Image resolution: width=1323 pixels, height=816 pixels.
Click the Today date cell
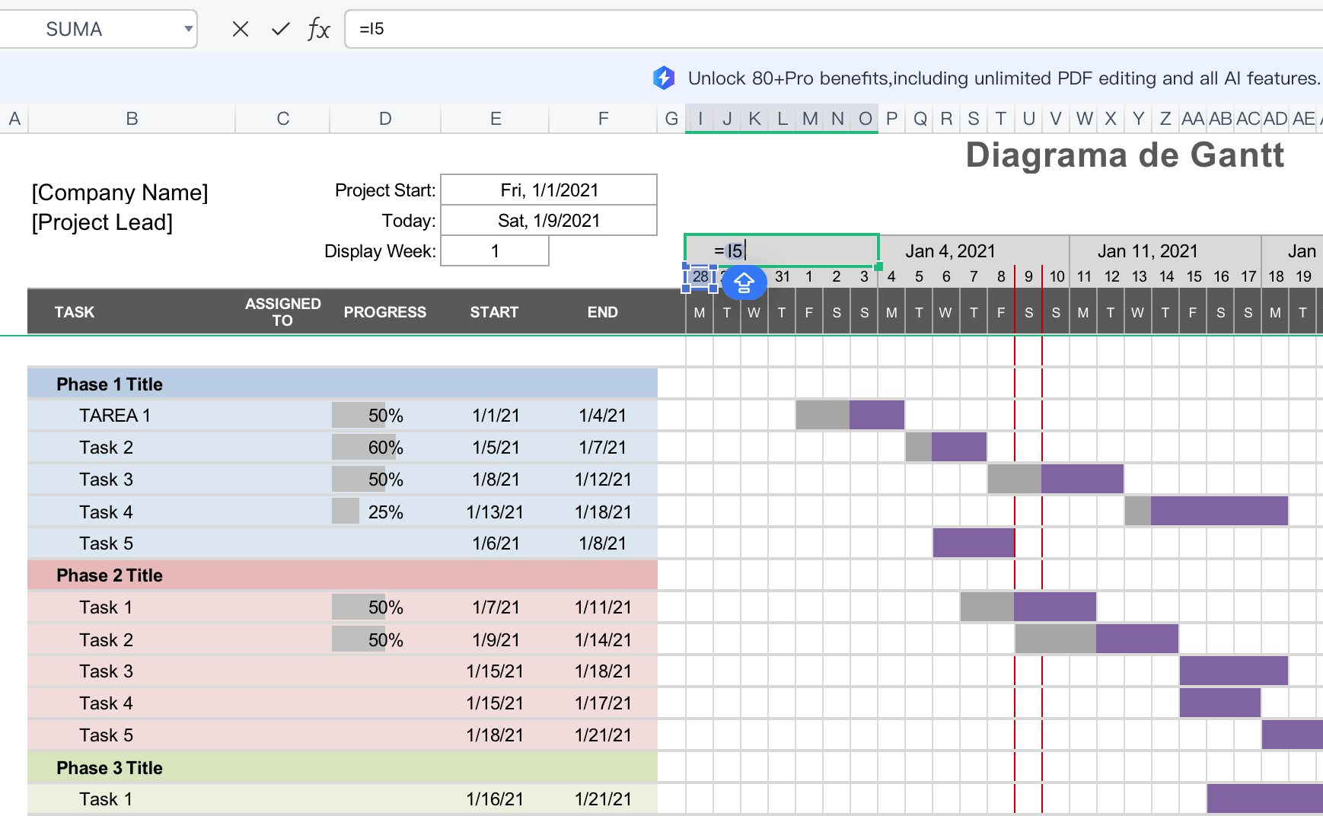pyautogui.click(x=548, y=221)
